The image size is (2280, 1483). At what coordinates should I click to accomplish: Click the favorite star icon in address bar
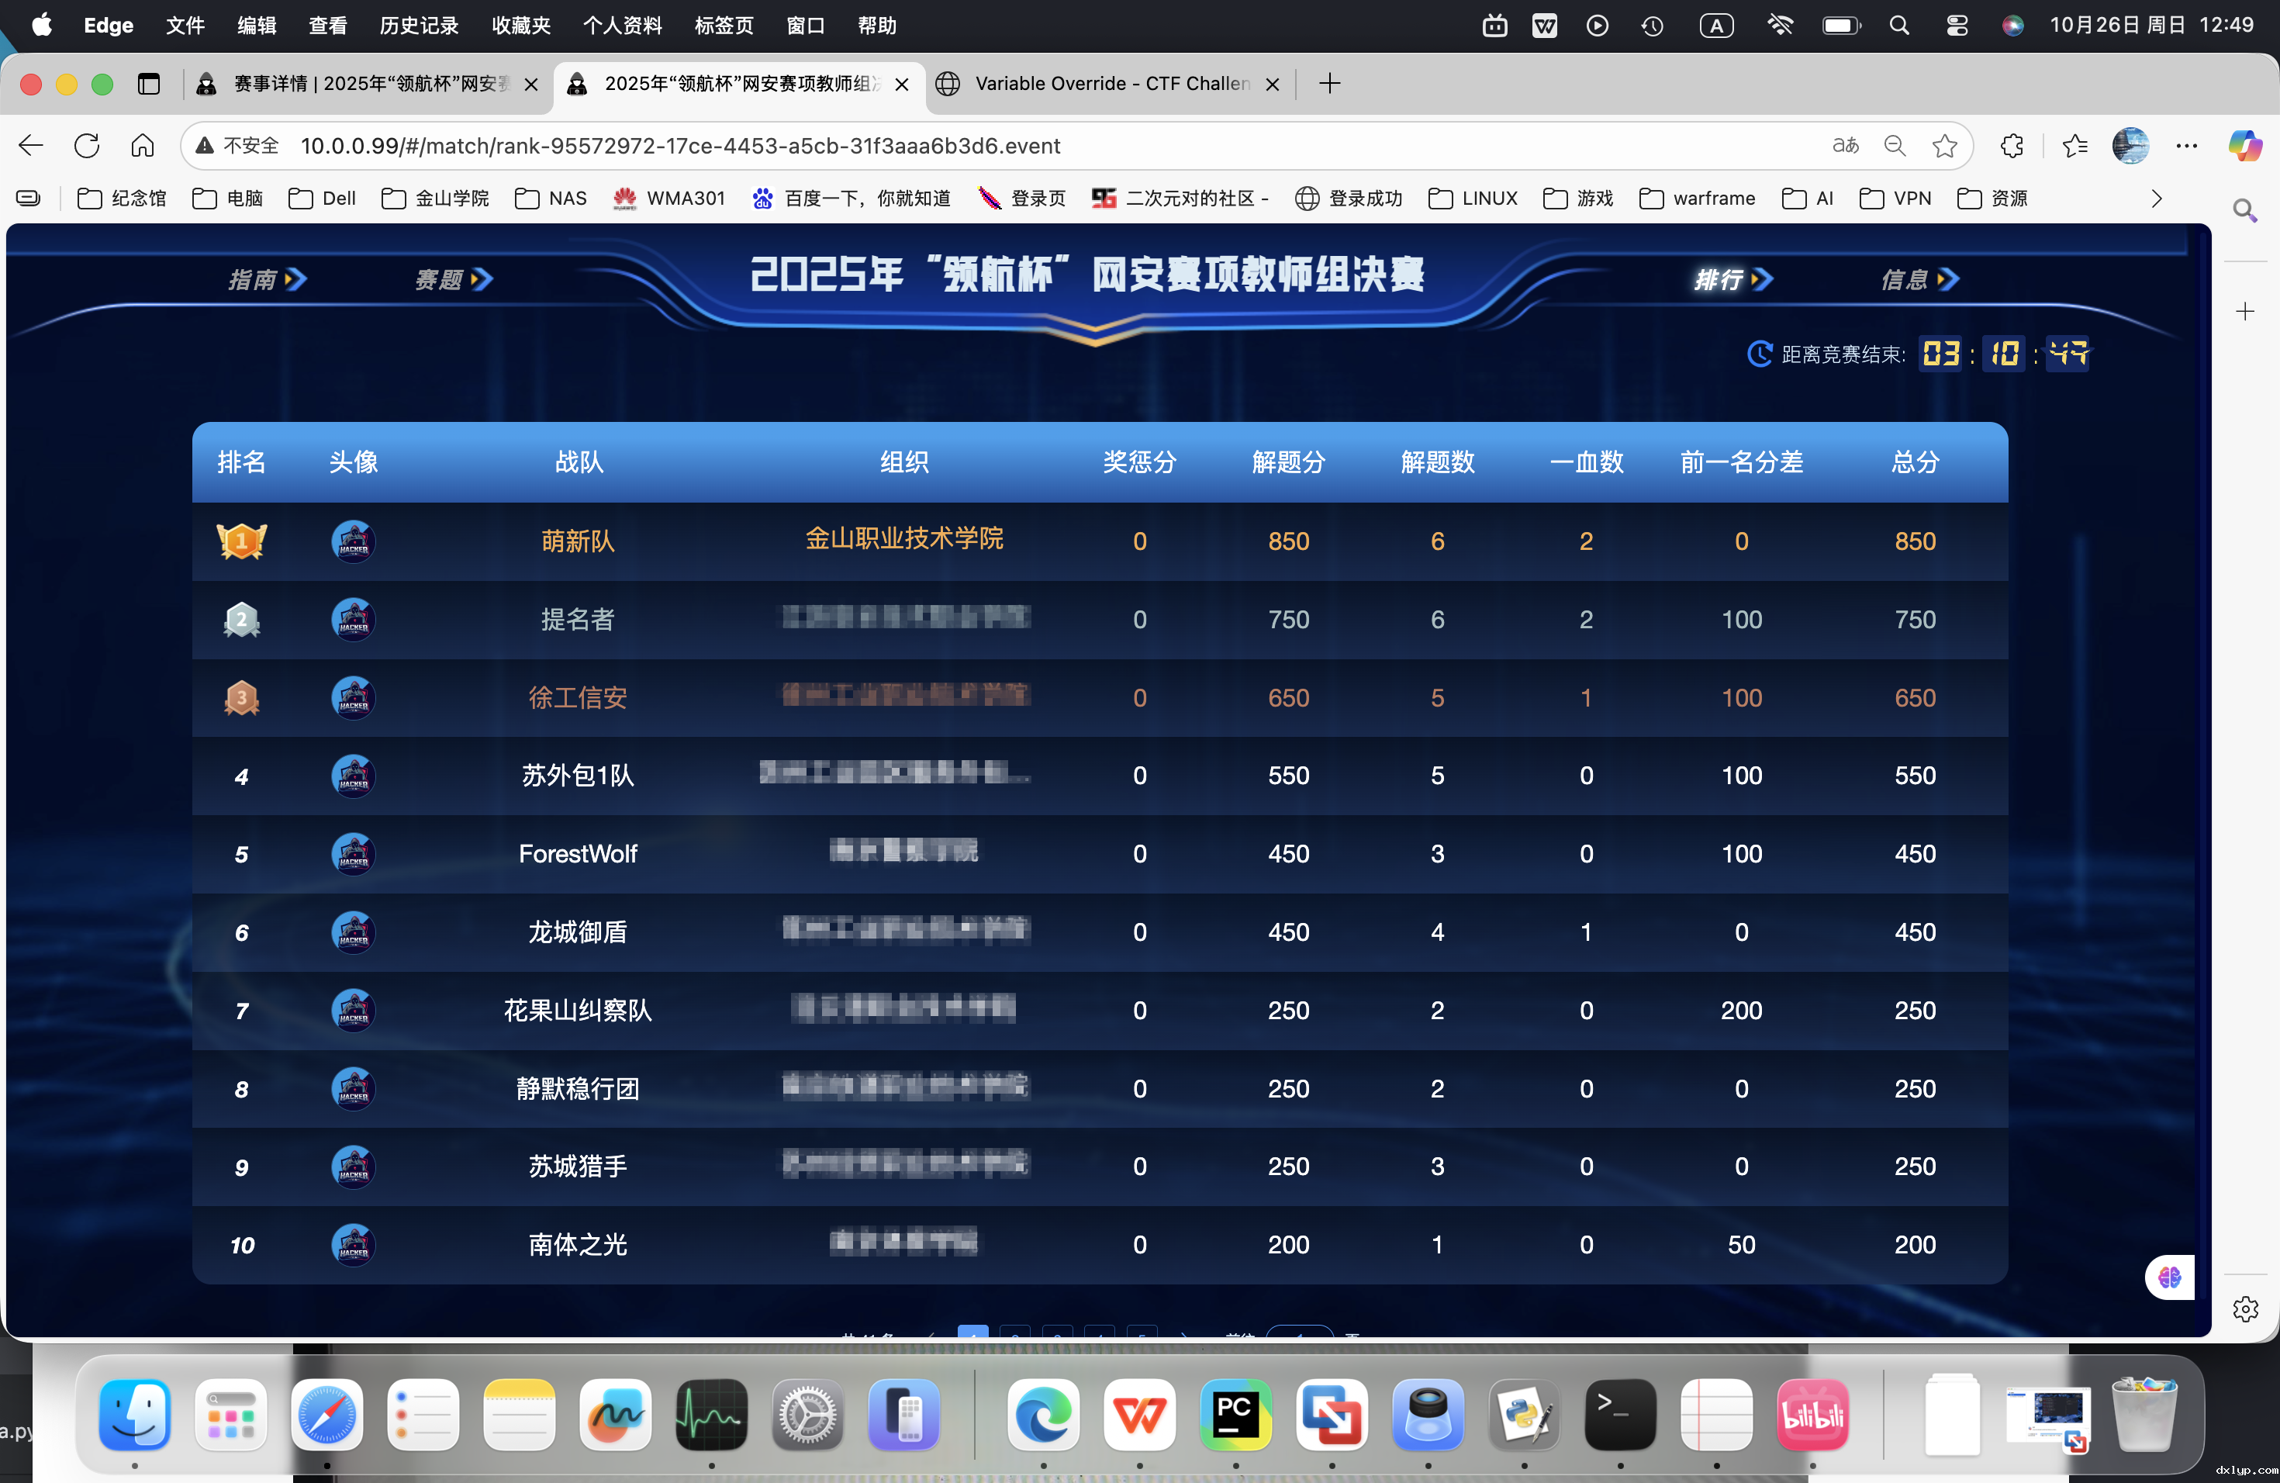click(x=1943, y=146)
